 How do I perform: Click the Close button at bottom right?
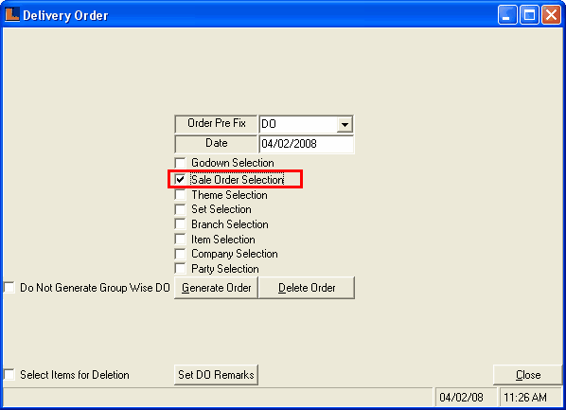528,375
